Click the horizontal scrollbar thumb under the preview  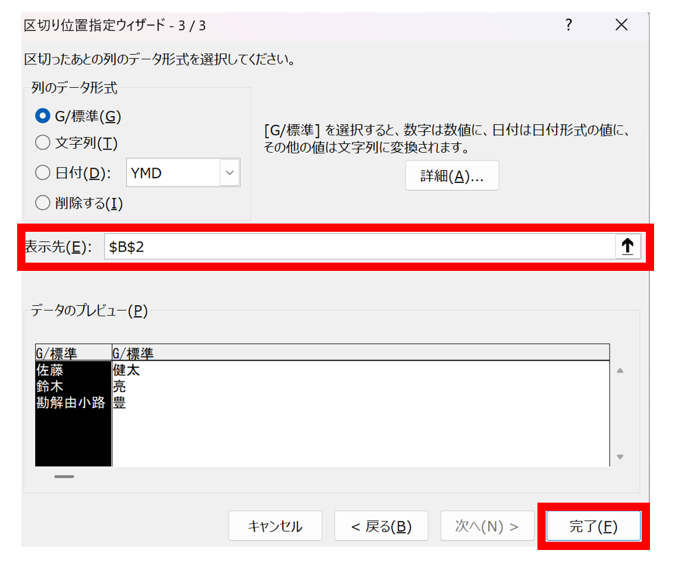click(64, 476)
